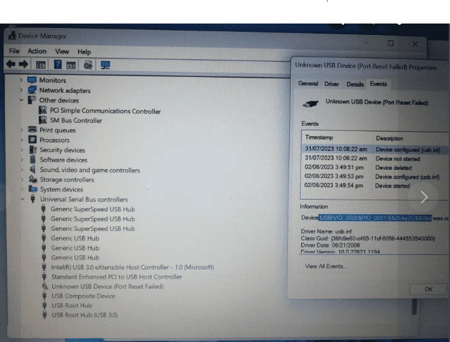Select Intel(R) USB 3.0 eXtensible Host Controller
Image resolution: width=450 pixels, height=342 pixels.
(133, 267)
